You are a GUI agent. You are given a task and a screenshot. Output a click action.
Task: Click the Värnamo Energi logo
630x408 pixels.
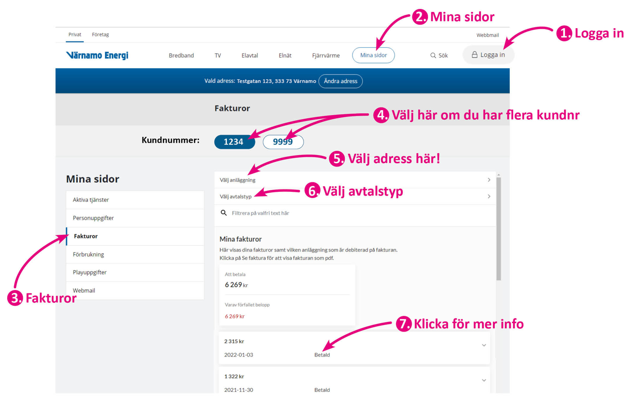click(97, 55)
